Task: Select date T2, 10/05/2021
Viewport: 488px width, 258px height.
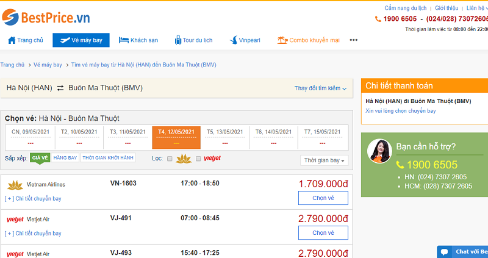Action: pyautogui.click(x=79, y=138)
